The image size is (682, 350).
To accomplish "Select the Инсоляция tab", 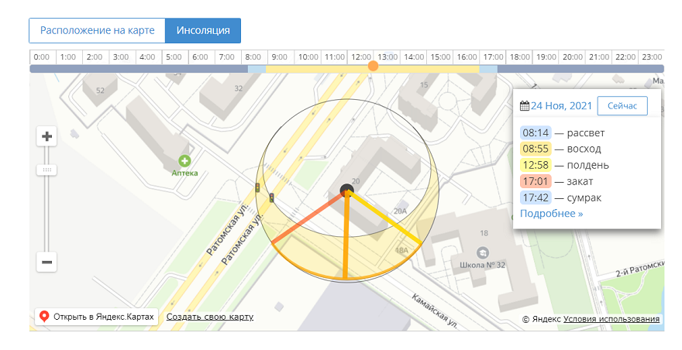I will click(x=203, y=31).
